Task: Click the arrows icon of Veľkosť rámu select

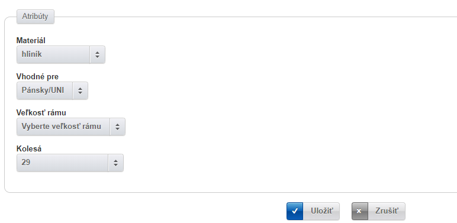Action: [x=117, y=127]
